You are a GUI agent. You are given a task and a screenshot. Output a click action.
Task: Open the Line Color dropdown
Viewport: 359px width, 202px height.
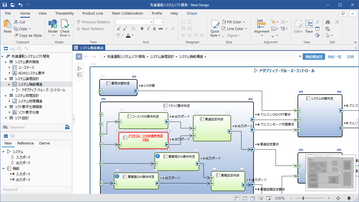246,29
